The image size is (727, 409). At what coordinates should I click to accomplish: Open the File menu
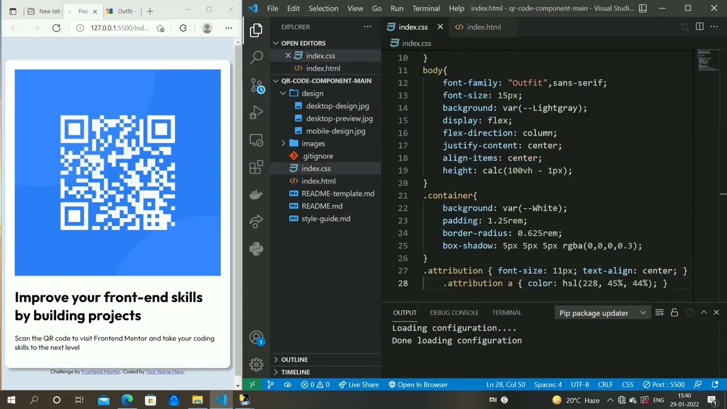tap(273, 9)
